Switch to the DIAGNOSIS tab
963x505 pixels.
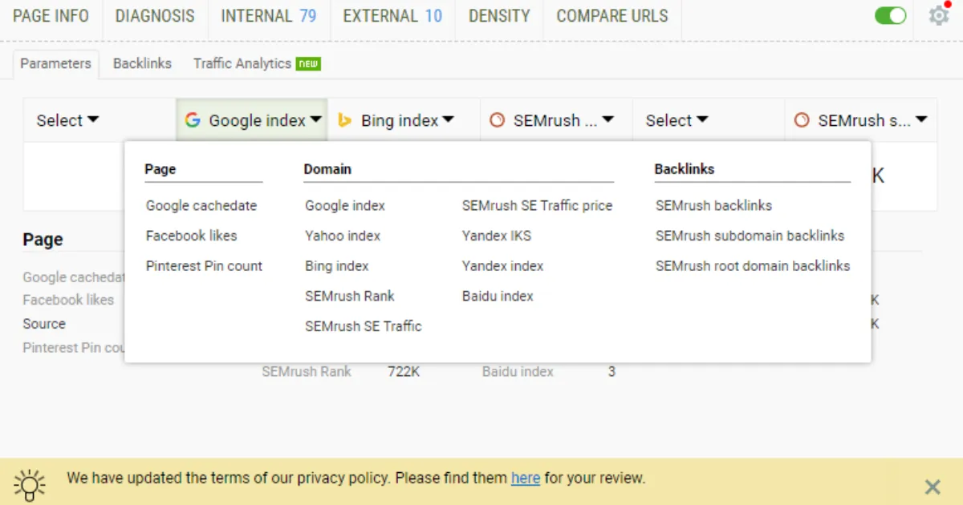[x=155, y=16]
